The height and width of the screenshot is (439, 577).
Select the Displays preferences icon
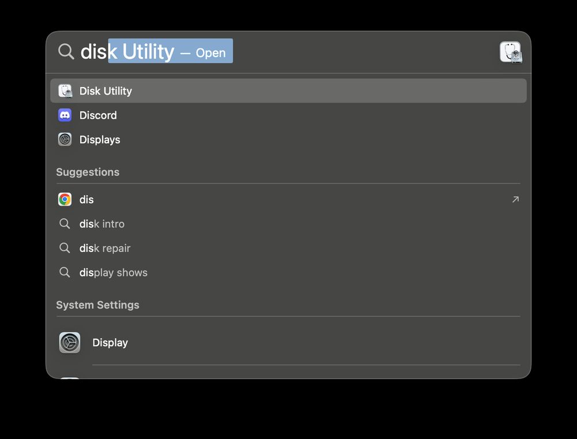click(65, 139)
